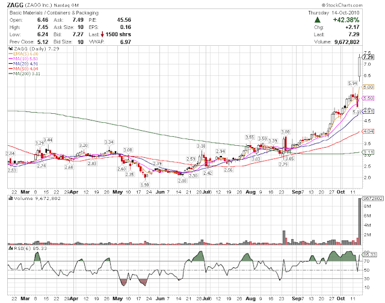Image resolution: width=385 pixels, height=303 pixels.
Task: Click 'Jun' on the price chart date axis
Action: [x=160, y=192]
